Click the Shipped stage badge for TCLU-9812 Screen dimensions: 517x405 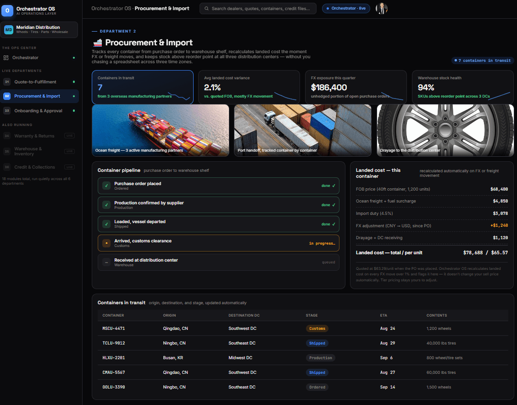(x=317, y=343)
